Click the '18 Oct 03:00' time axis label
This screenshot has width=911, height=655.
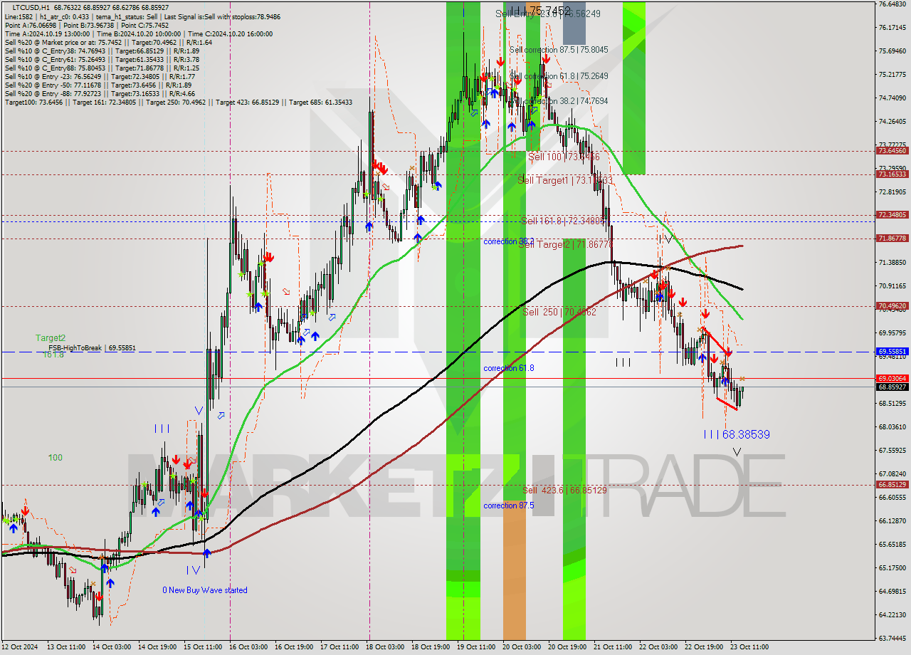[x=385, y=647]
